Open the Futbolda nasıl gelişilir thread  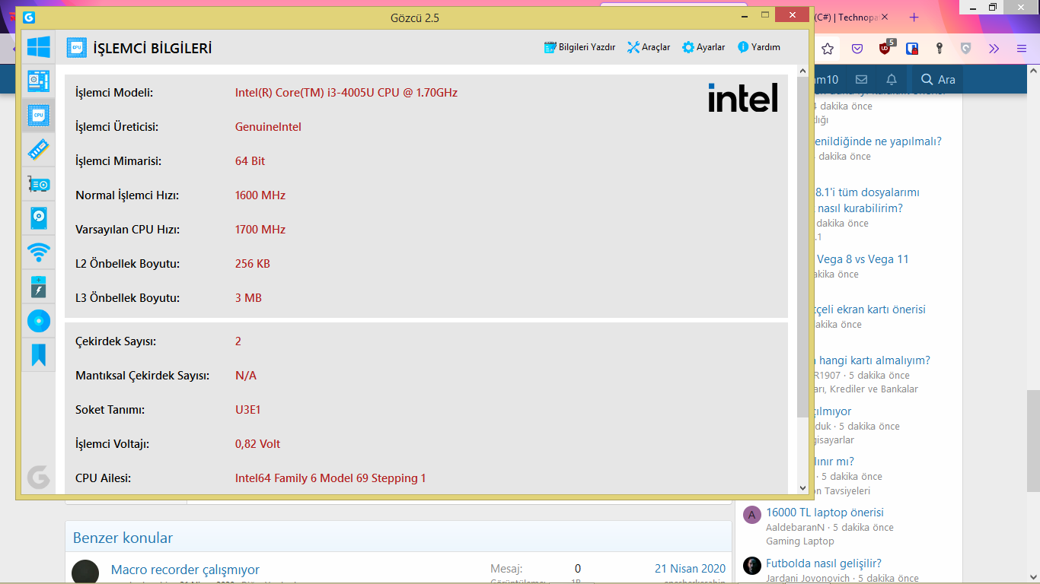pyautogui.click(x=824, y=563)
